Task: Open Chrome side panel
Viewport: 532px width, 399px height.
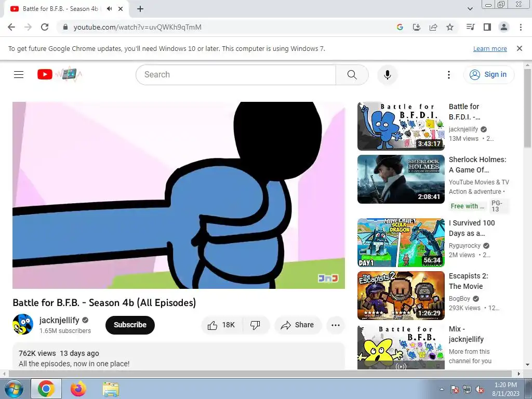Action: click(x=487, y=27)
